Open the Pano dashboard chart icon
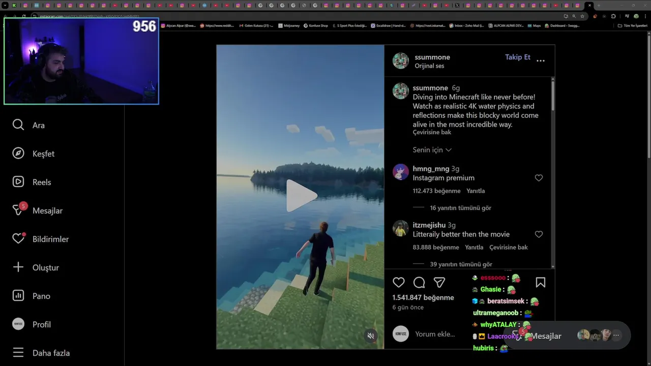The image size is (651, 366). 18,296
